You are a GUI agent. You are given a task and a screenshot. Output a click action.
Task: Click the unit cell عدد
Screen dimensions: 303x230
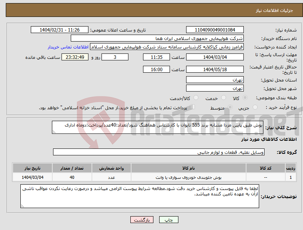click(112, 177)
